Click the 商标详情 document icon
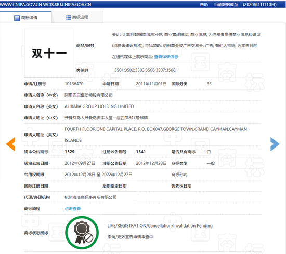286x254 pixels. tap(17, 18)
